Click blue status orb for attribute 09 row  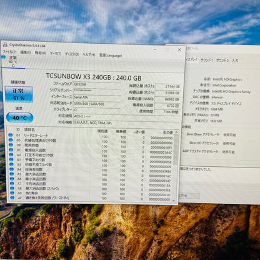[11, 145]
